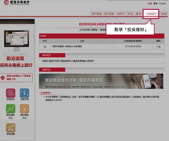
Task: Click the 刪除 column header
Action: coord(159,41)
